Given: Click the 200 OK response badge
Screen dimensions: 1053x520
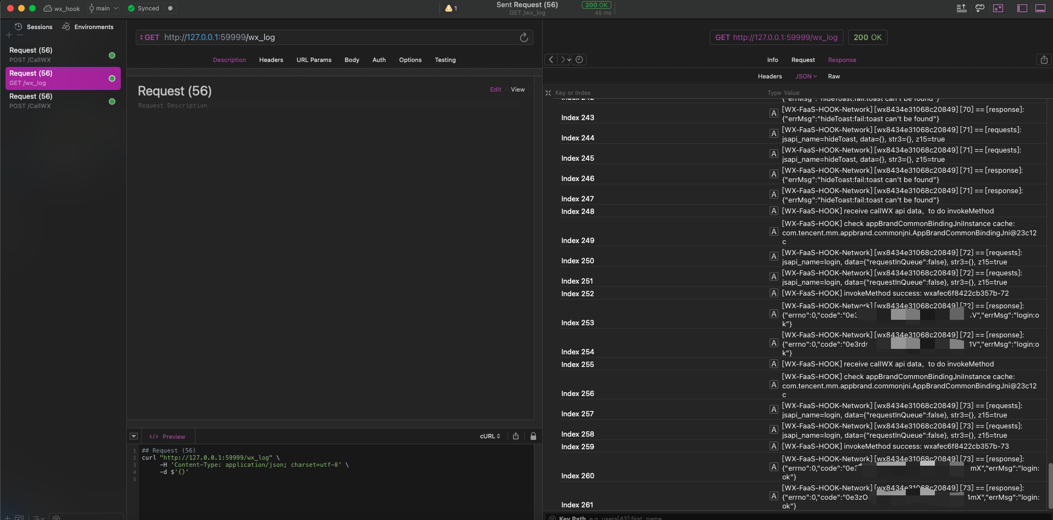Looking at the screenshot, I should 868,37.
